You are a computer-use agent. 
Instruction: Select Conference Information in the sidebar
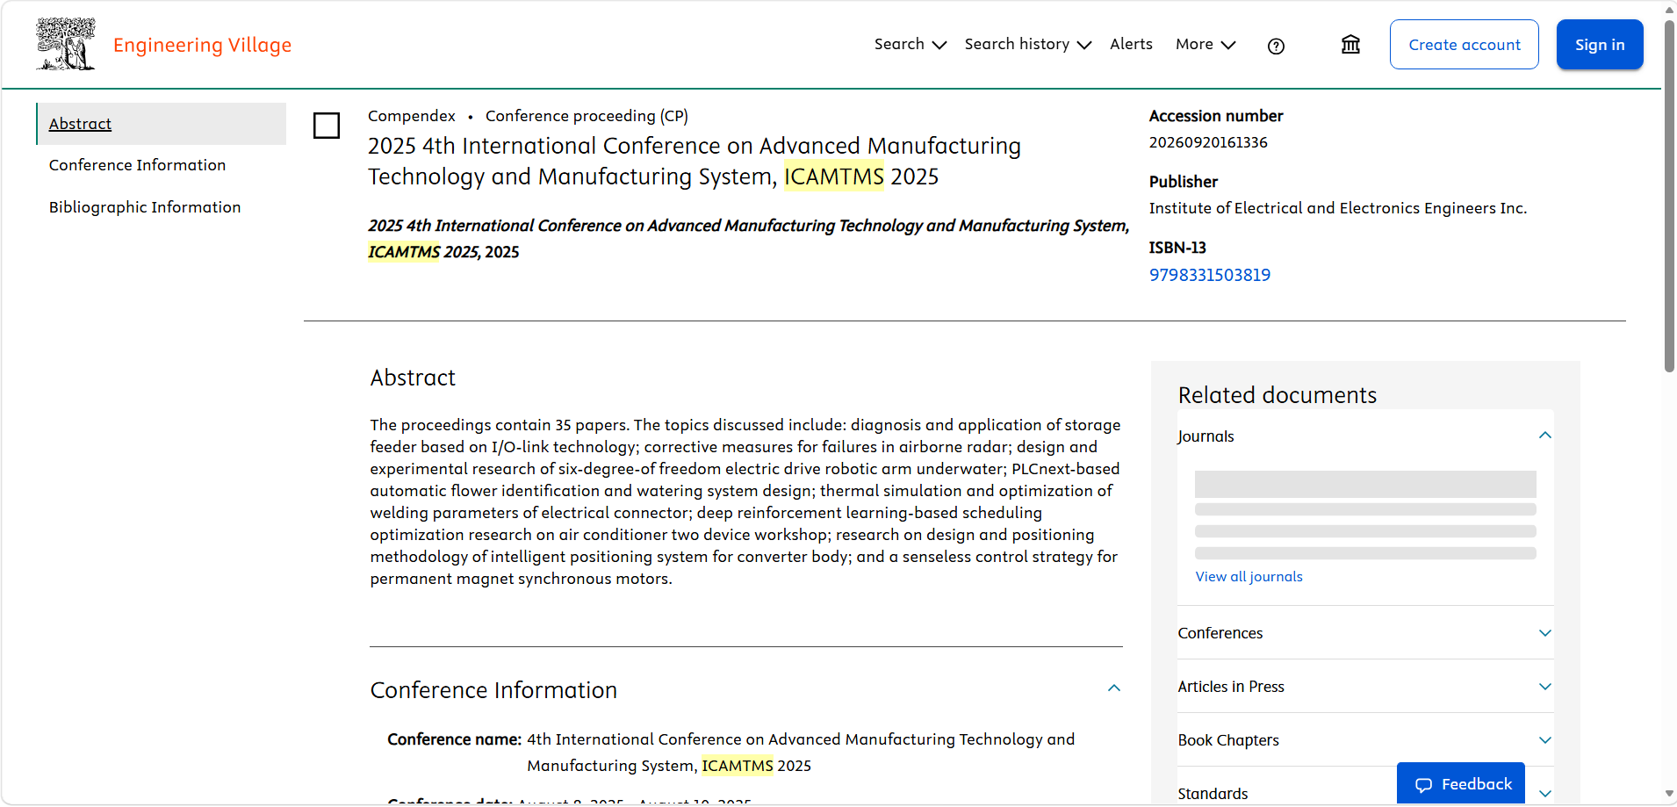tap(137, 165)
